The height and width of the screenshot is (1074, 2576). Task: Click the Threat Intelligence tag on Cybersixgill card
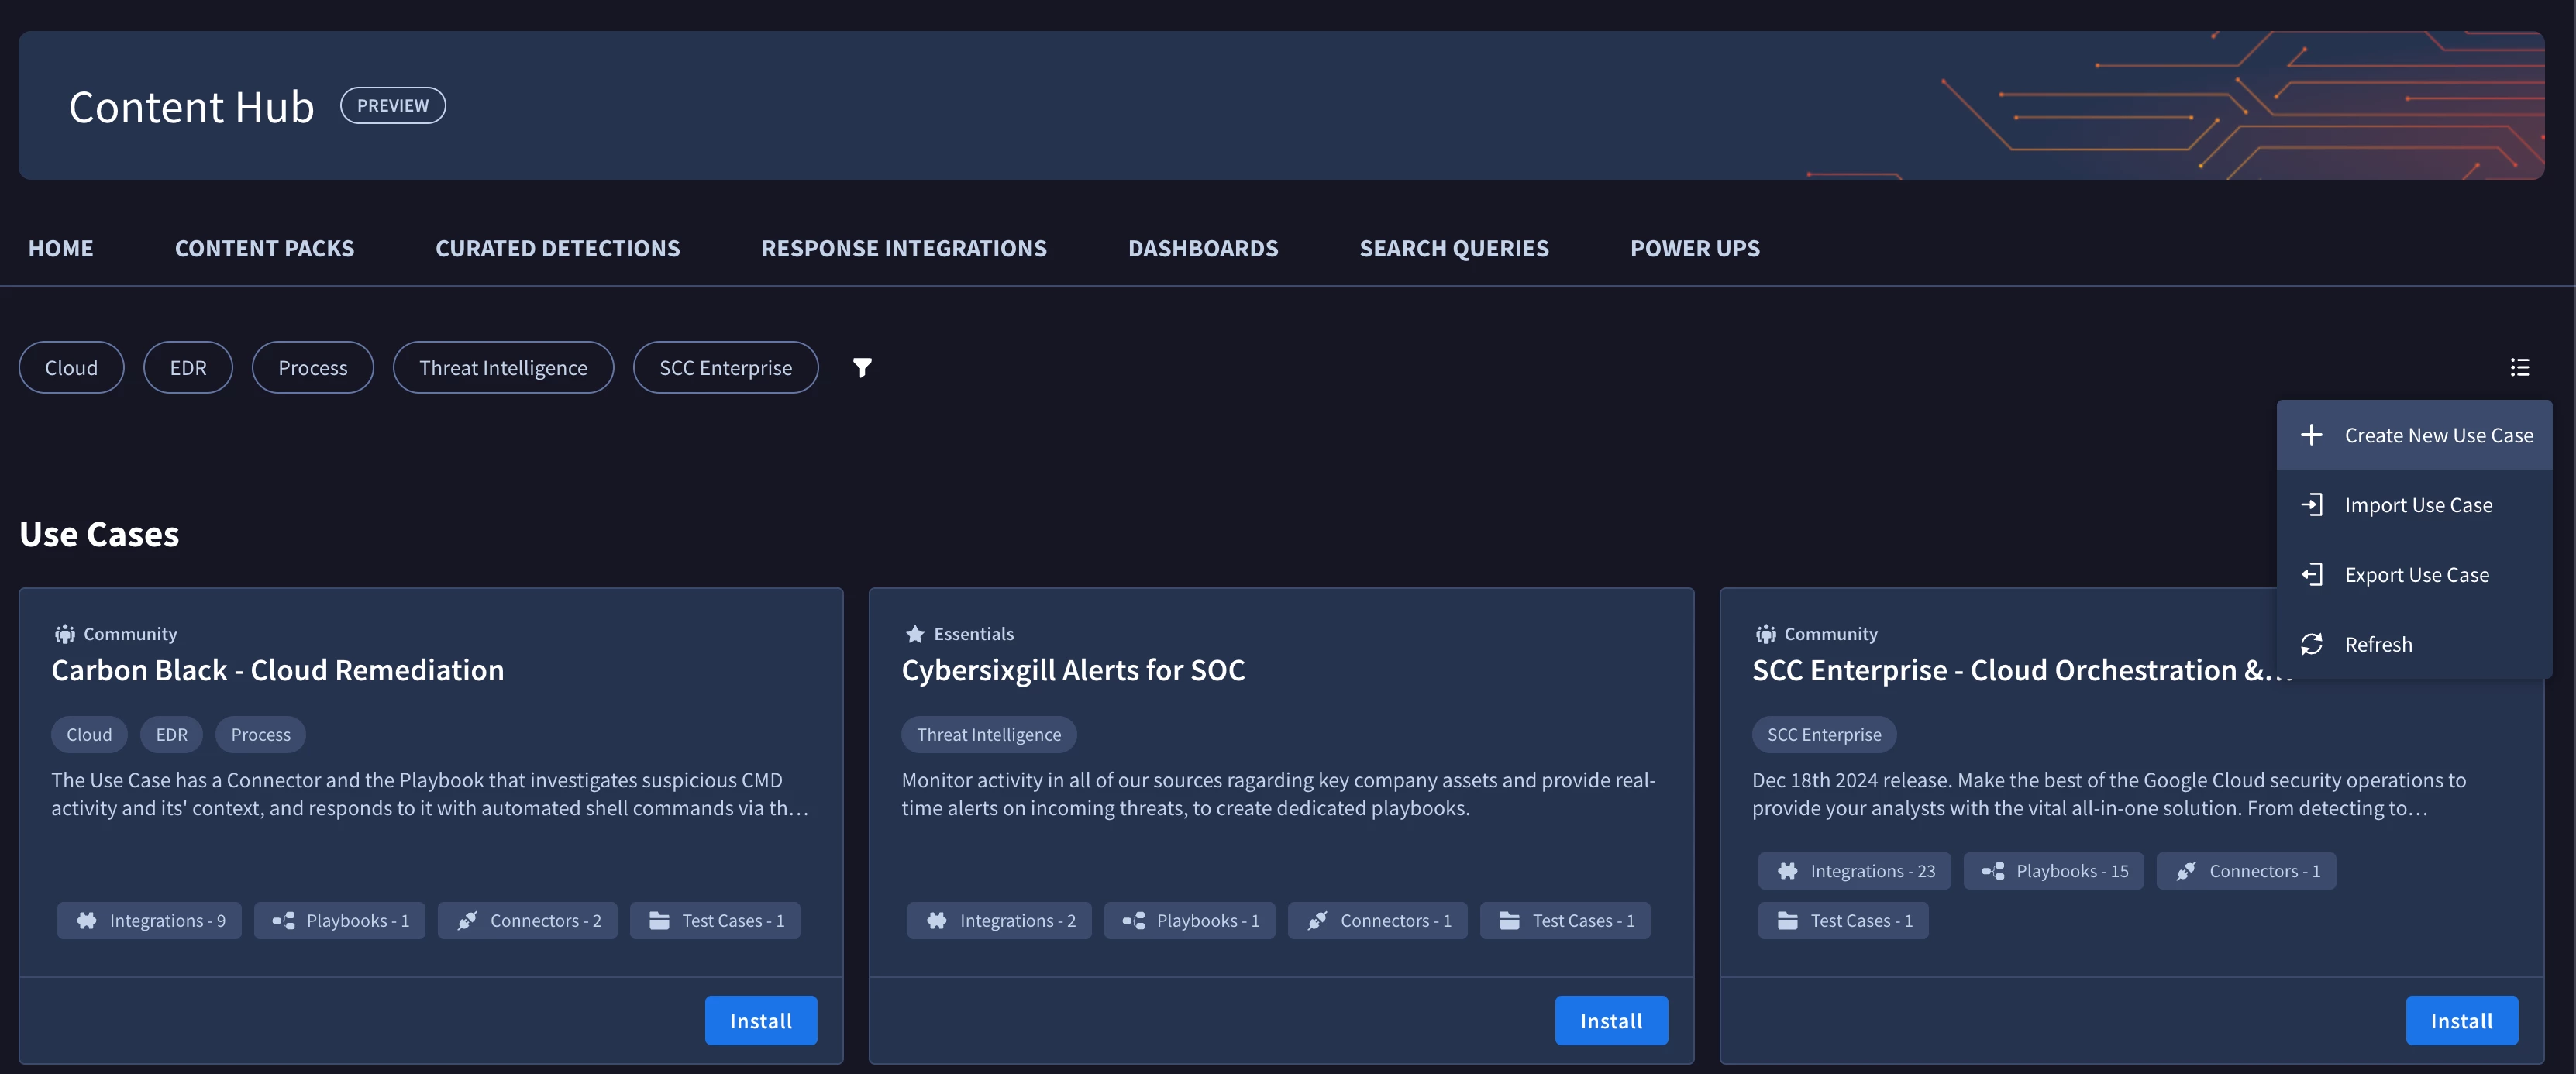click(989, 734)
